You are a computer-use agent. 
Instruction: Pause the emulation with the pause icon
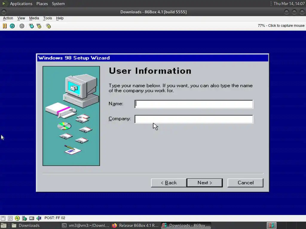tap(5, 26)
